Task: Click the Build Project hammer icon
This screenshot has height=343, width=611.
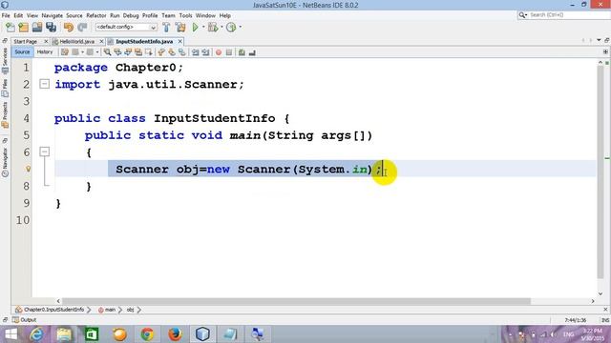Action: (166, 28)
